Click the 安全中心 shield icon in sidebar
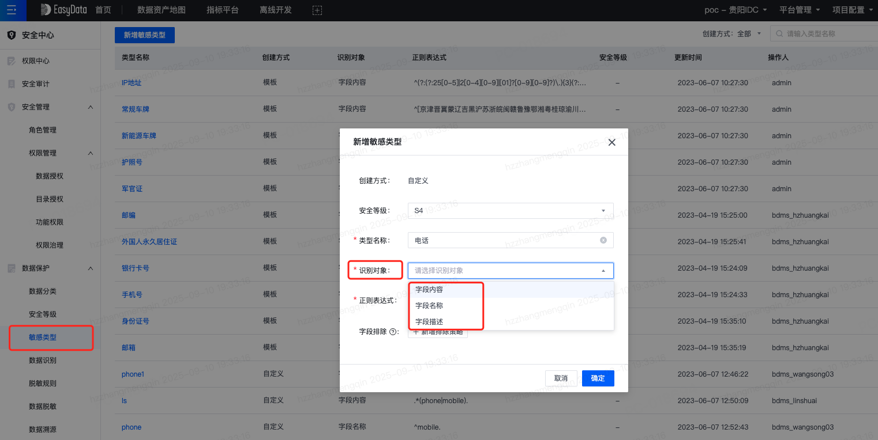Image resolution: width=878 pixels, height=440 pixels. (11, 35)
